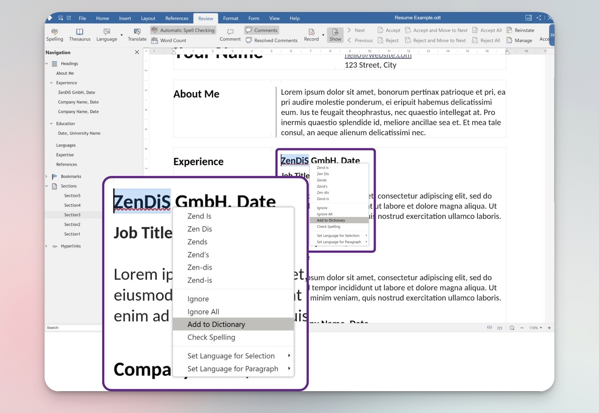Click Next to go to next change
Viewport: 599px width, 413px height.
point(356,30)
